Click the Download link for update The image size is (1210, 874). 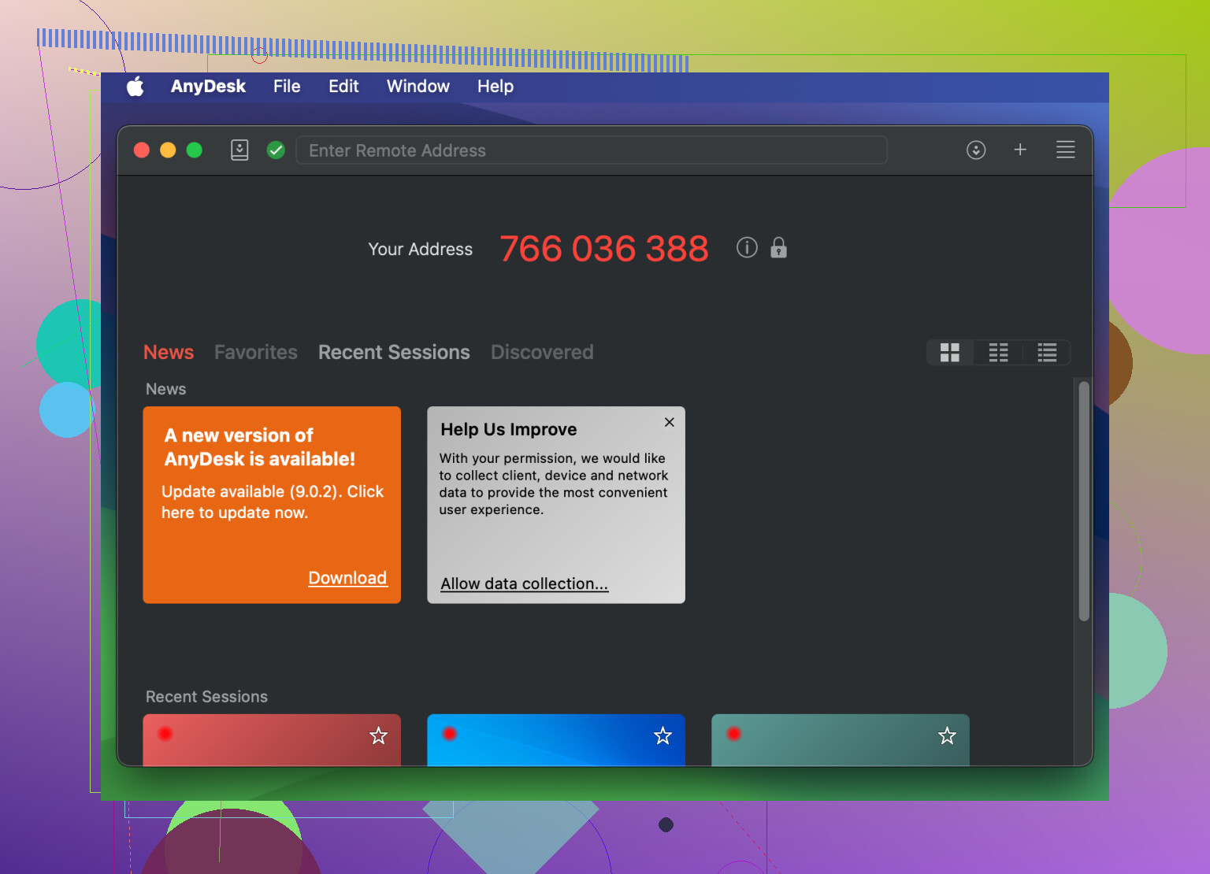tap(347, 578)
